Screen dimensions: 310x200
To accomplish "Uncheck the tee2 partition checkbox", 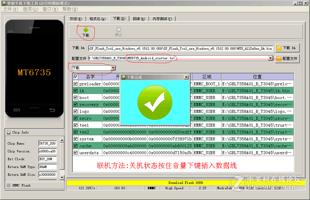I will click(76, 132).
